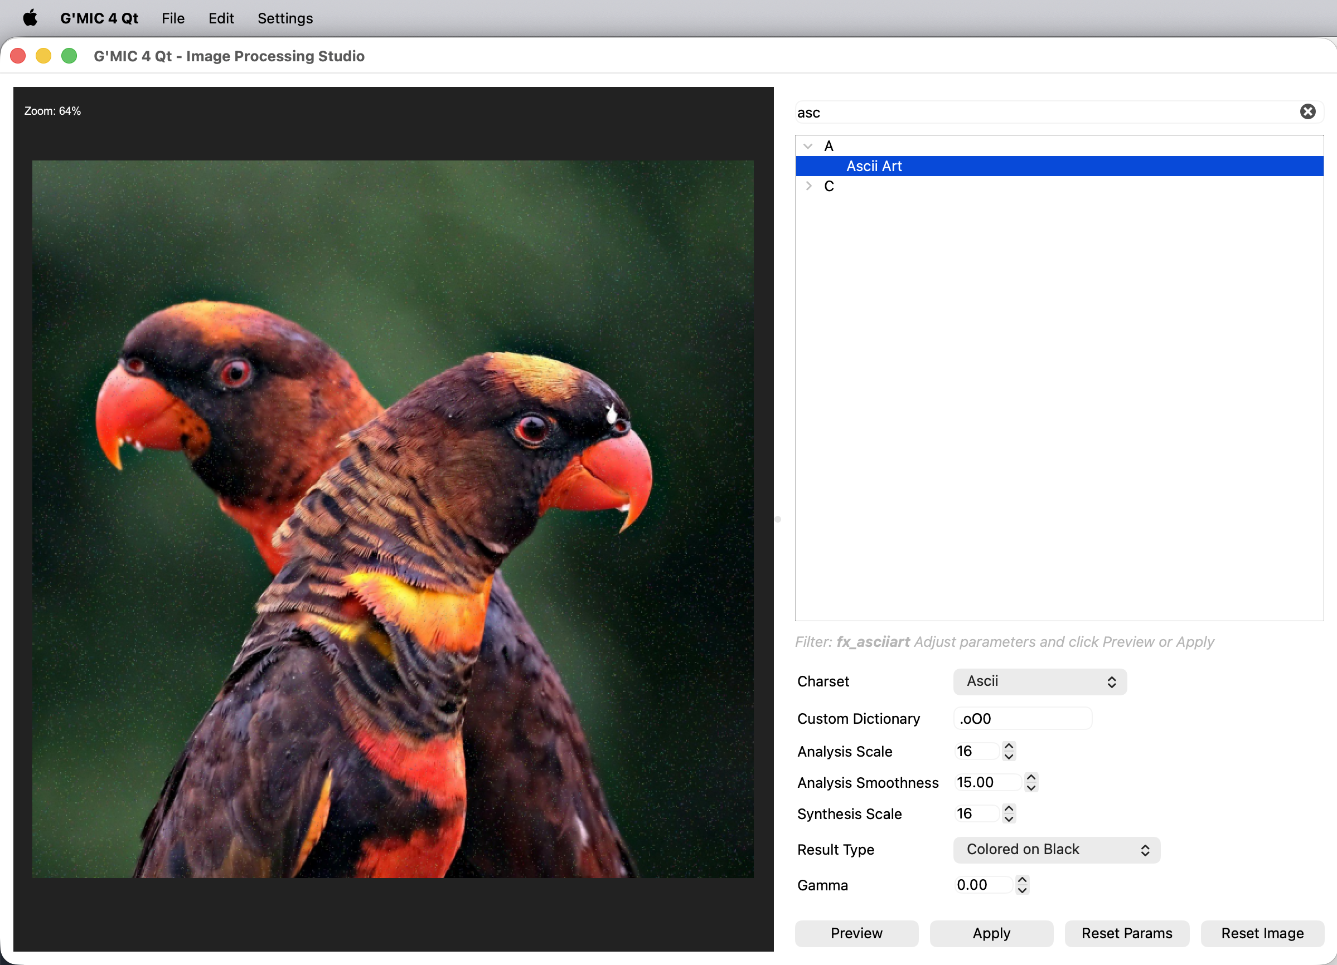Click the parrot preview image

point(393,519)
